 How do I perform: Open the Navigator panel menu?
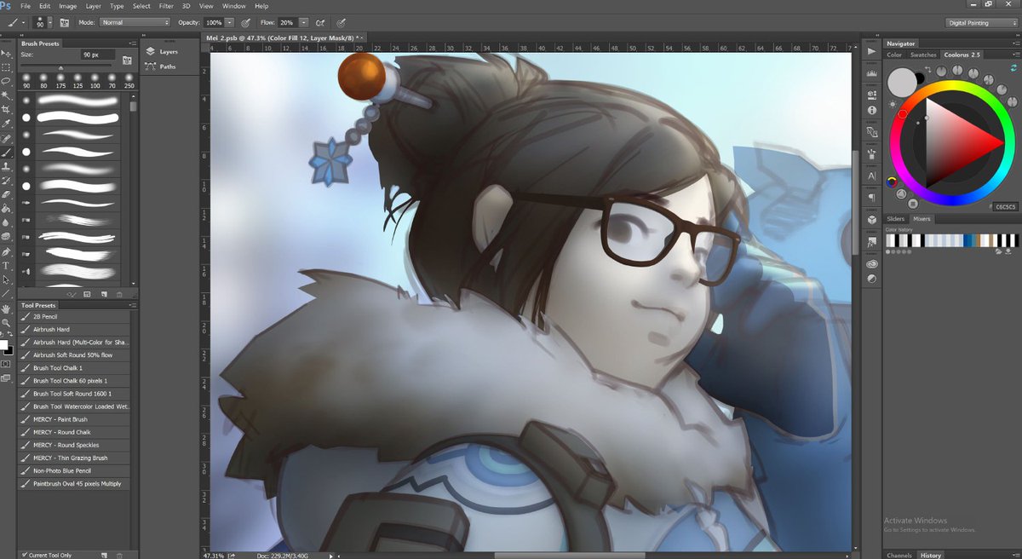1015,43
